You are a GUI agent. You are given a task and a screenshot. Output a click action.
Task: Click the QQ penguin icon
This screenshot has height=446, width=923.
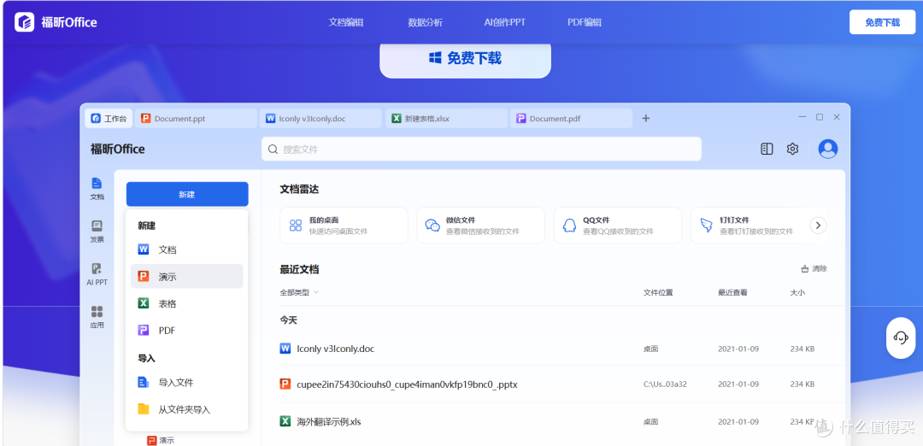[569, 226]
